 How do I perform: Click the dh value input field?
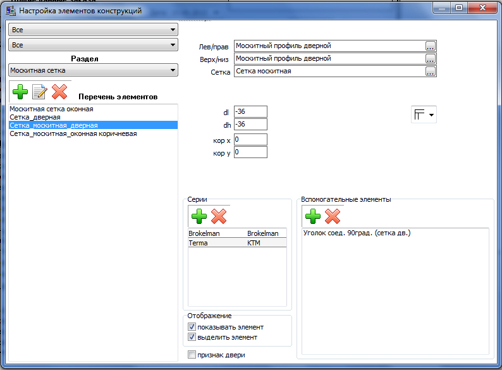click(250, 125)
